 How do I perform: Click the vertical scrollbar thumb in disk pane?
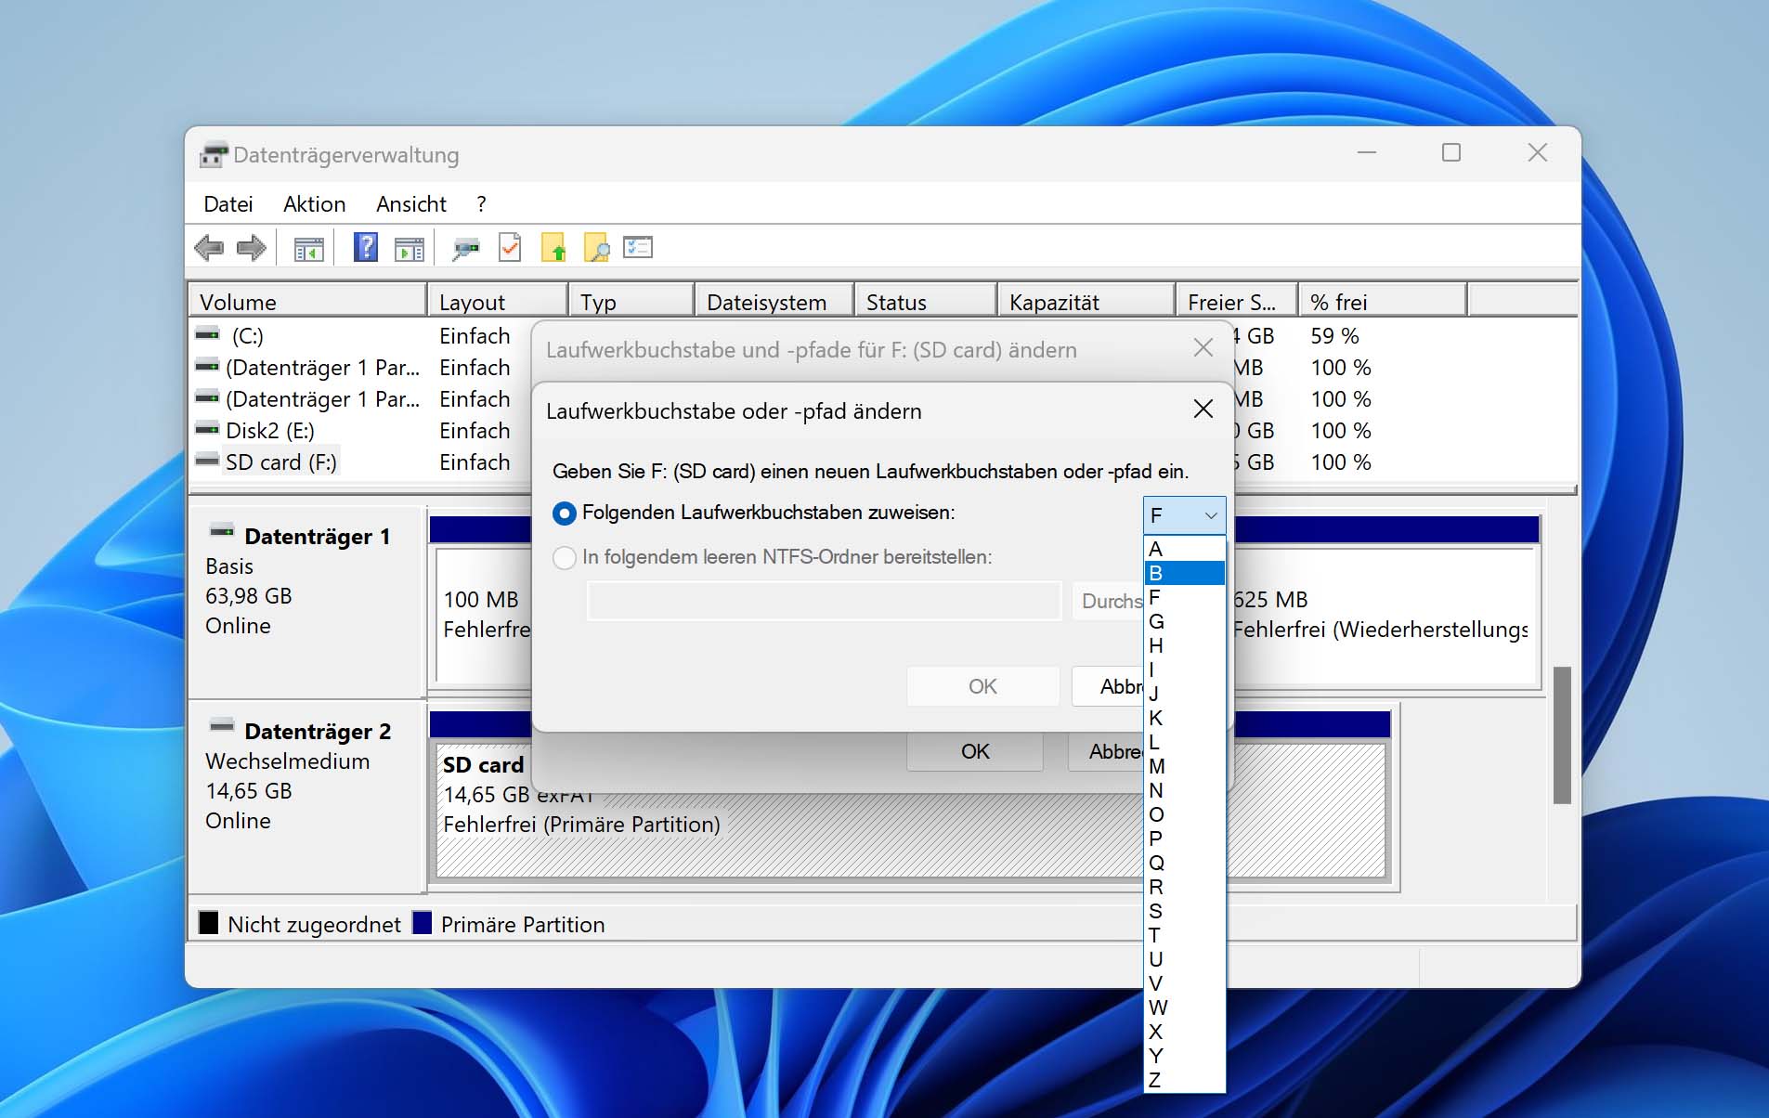pos(1562,734)
